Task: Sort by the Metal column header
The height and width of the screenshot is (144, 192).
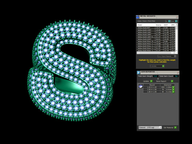Action: pyautogui.click(x=146, y=25)
